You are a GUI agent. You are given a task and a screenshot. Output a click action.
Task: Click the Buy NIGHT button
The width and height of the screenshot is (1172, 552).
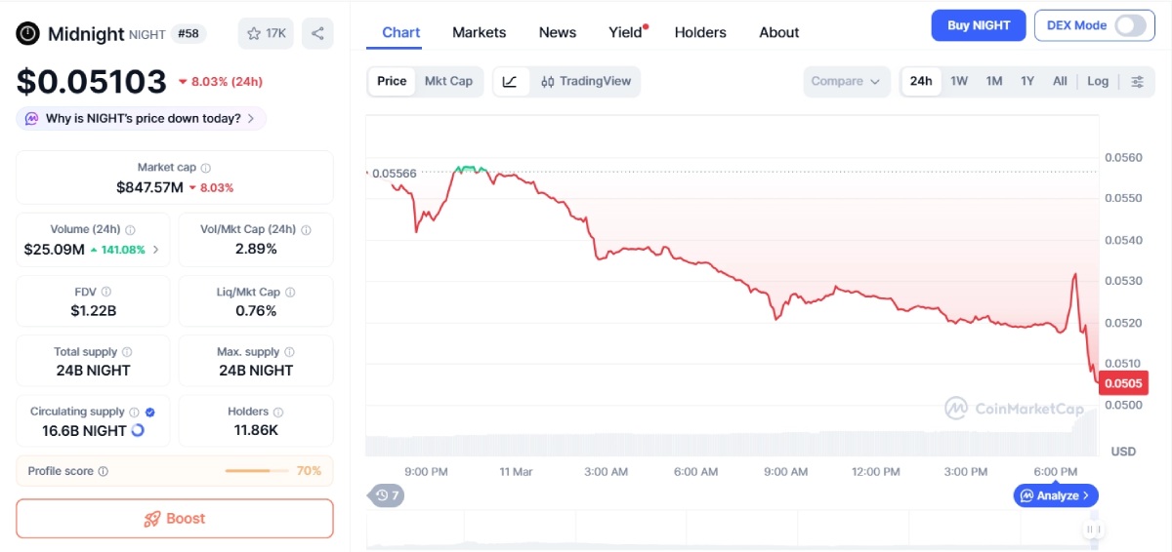click(x=978, y=25)
